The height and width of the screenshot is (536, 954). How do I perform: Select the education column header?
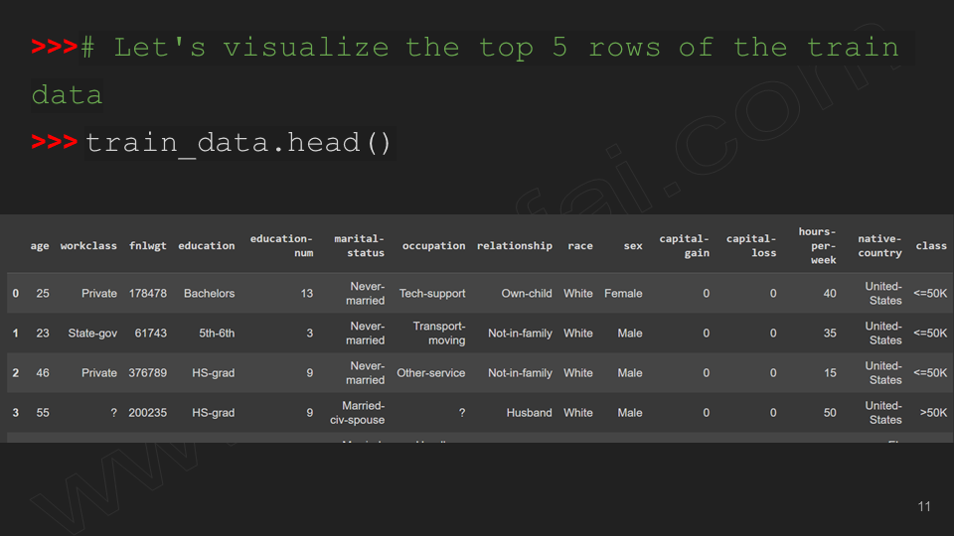(207, 245)
